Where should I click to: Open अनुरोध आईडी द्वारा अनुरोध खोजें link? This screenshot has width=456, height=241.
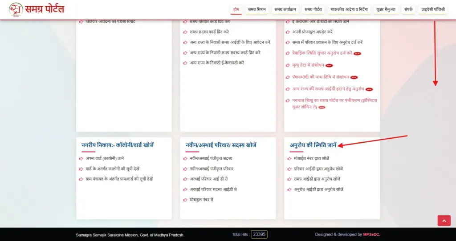pos(318,189)
